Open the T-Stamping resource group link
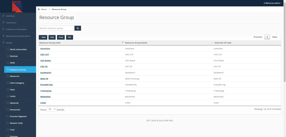The image size is (286, 137). pos(46,91)
